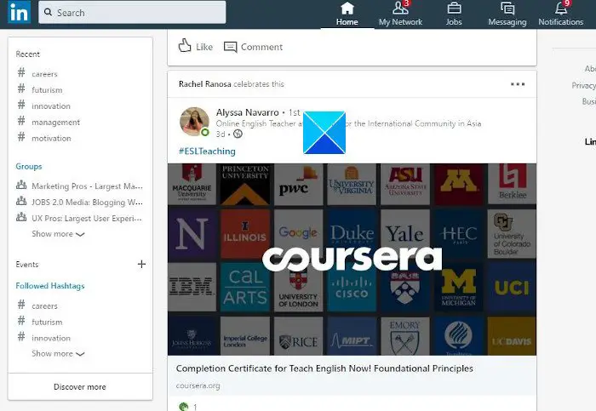Select followed hashtag innovation

click(x=51, y=338)
